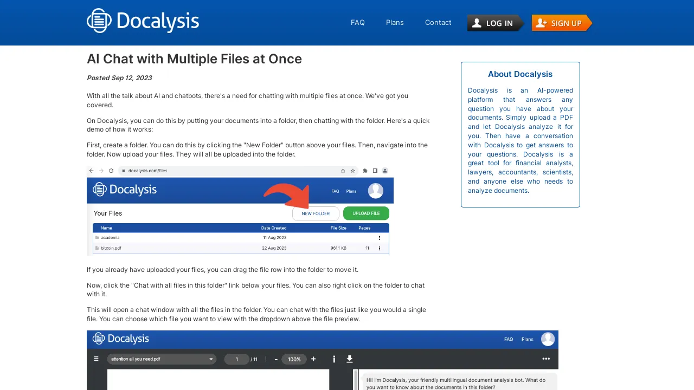This screenshot has width=694, height=390.
Task: Go to Plans in the top navigation
Action: 395,23
